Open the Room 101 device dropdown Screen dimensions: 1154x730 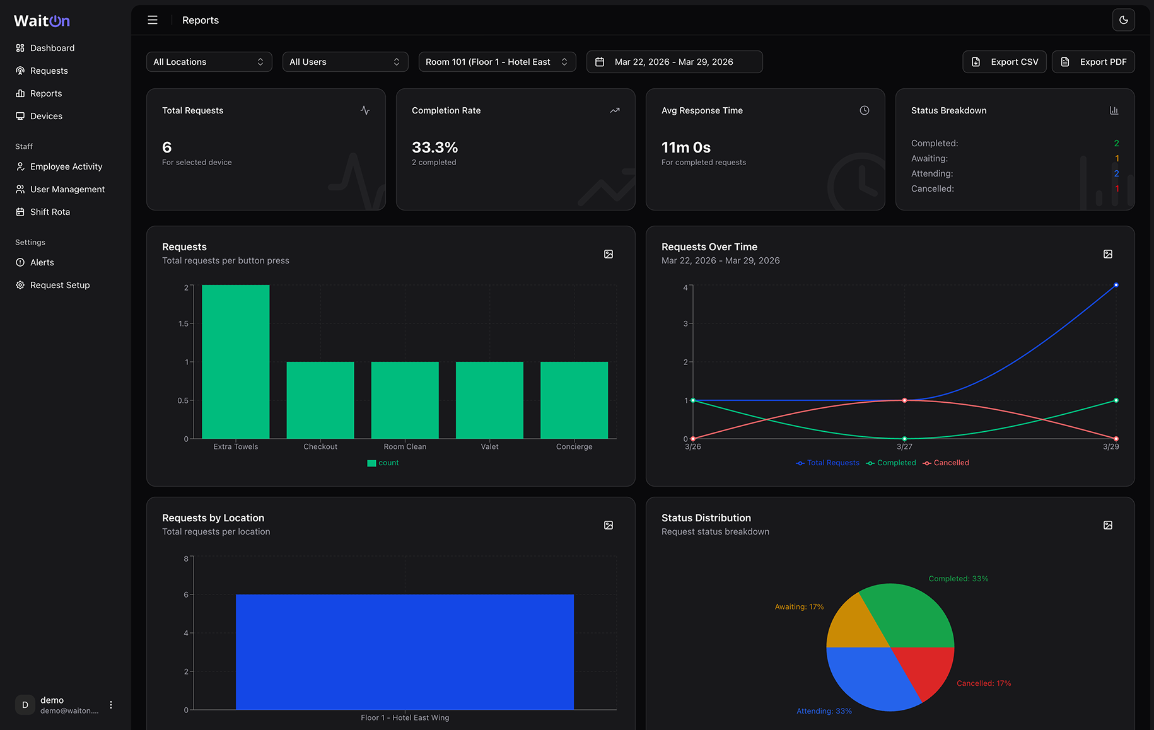click(x=497, y=62)
